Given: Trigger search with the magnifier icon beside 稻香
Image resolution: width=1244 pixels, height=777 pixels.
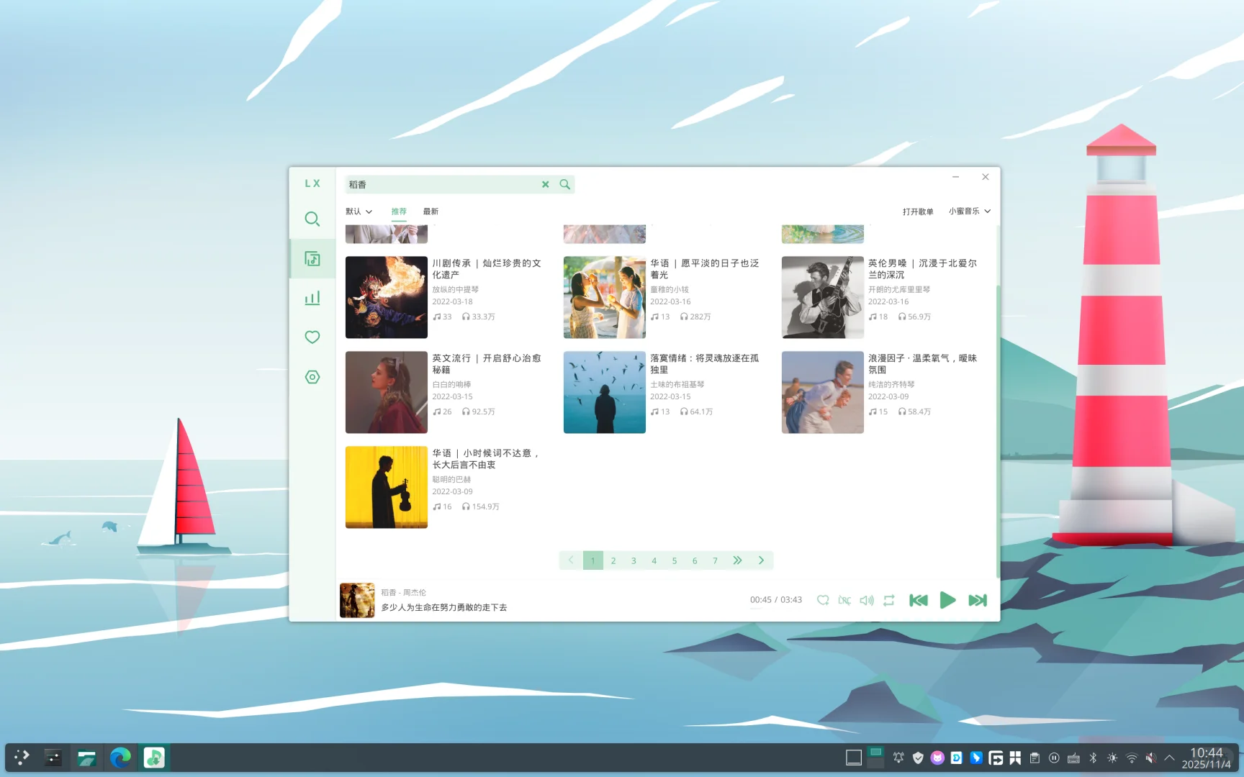Looking at the screenshot, I should 564,184.
